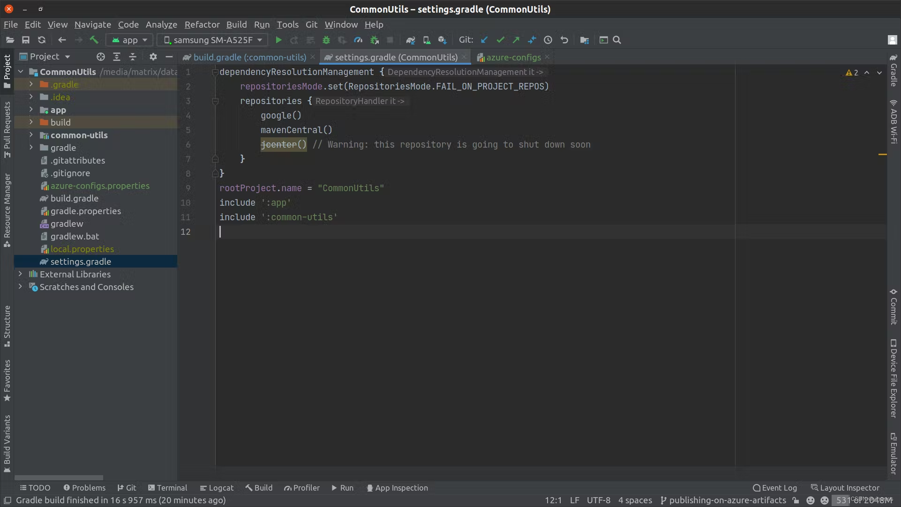Open the Refactor menu
The image size is (901, 507).
point(202,25)
